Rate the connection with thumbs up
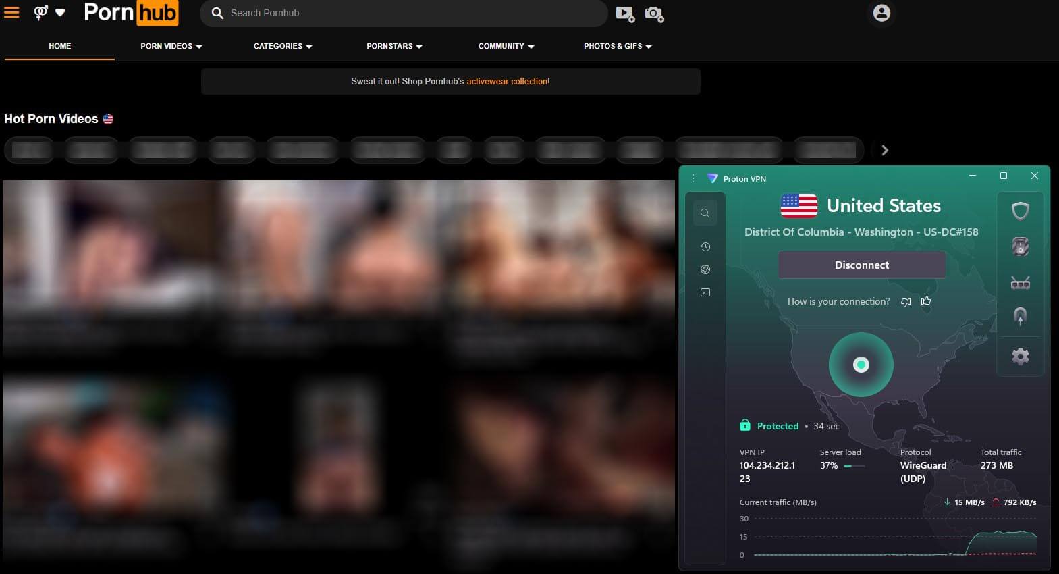Screen dimensions: 1059x574 926,301
